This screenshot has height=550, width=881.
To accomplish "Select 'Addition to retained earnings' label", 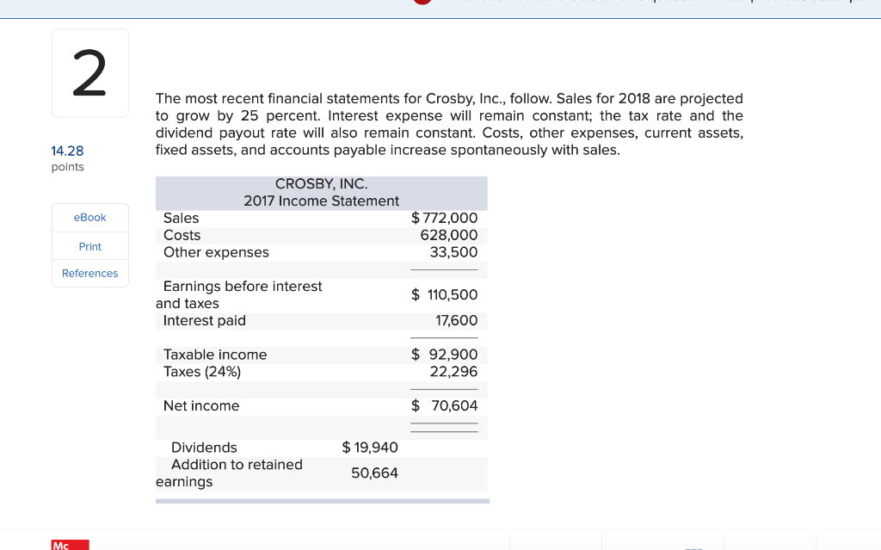I will 229,473.
